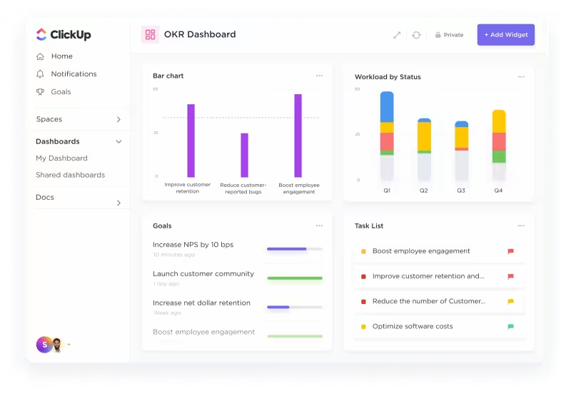This screenshot has height=396, width=571.
Task: Click the Boost employee engagement purple bar
Action: (x=298, y=136)
